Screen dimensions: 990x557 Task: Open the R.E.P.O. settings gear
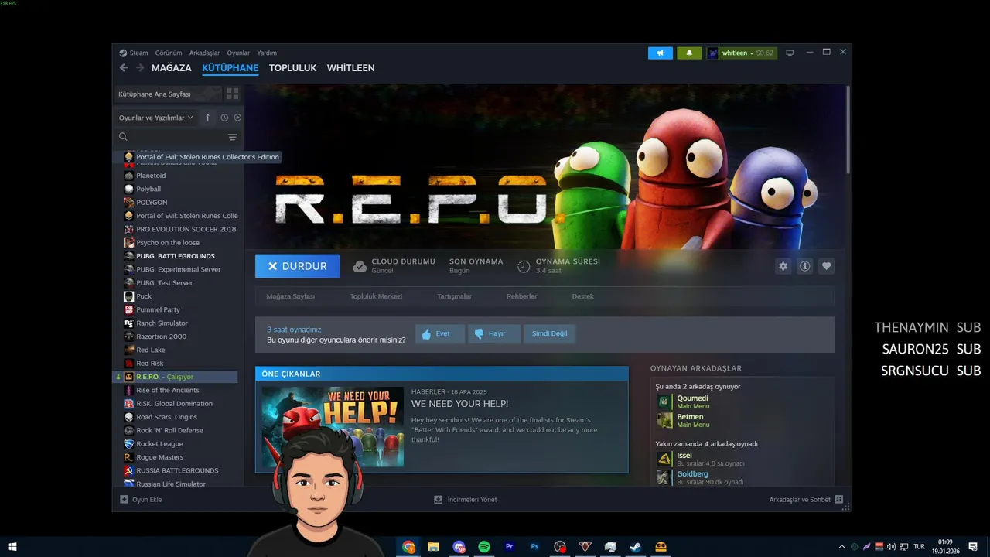pyautogui.click(x=783, y=266)
